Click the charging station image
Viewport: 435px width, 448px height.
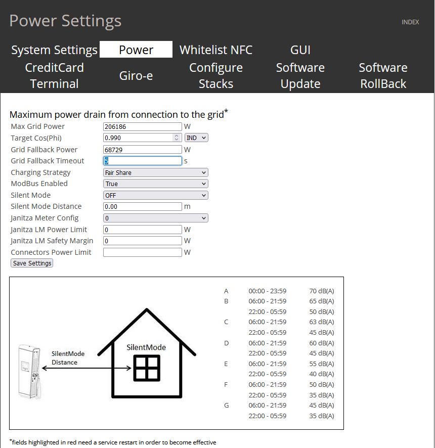click(x=29, y=372)
